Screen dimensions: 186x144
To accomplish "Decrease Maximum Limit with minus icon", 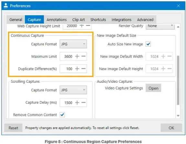I will pos(83,56).
